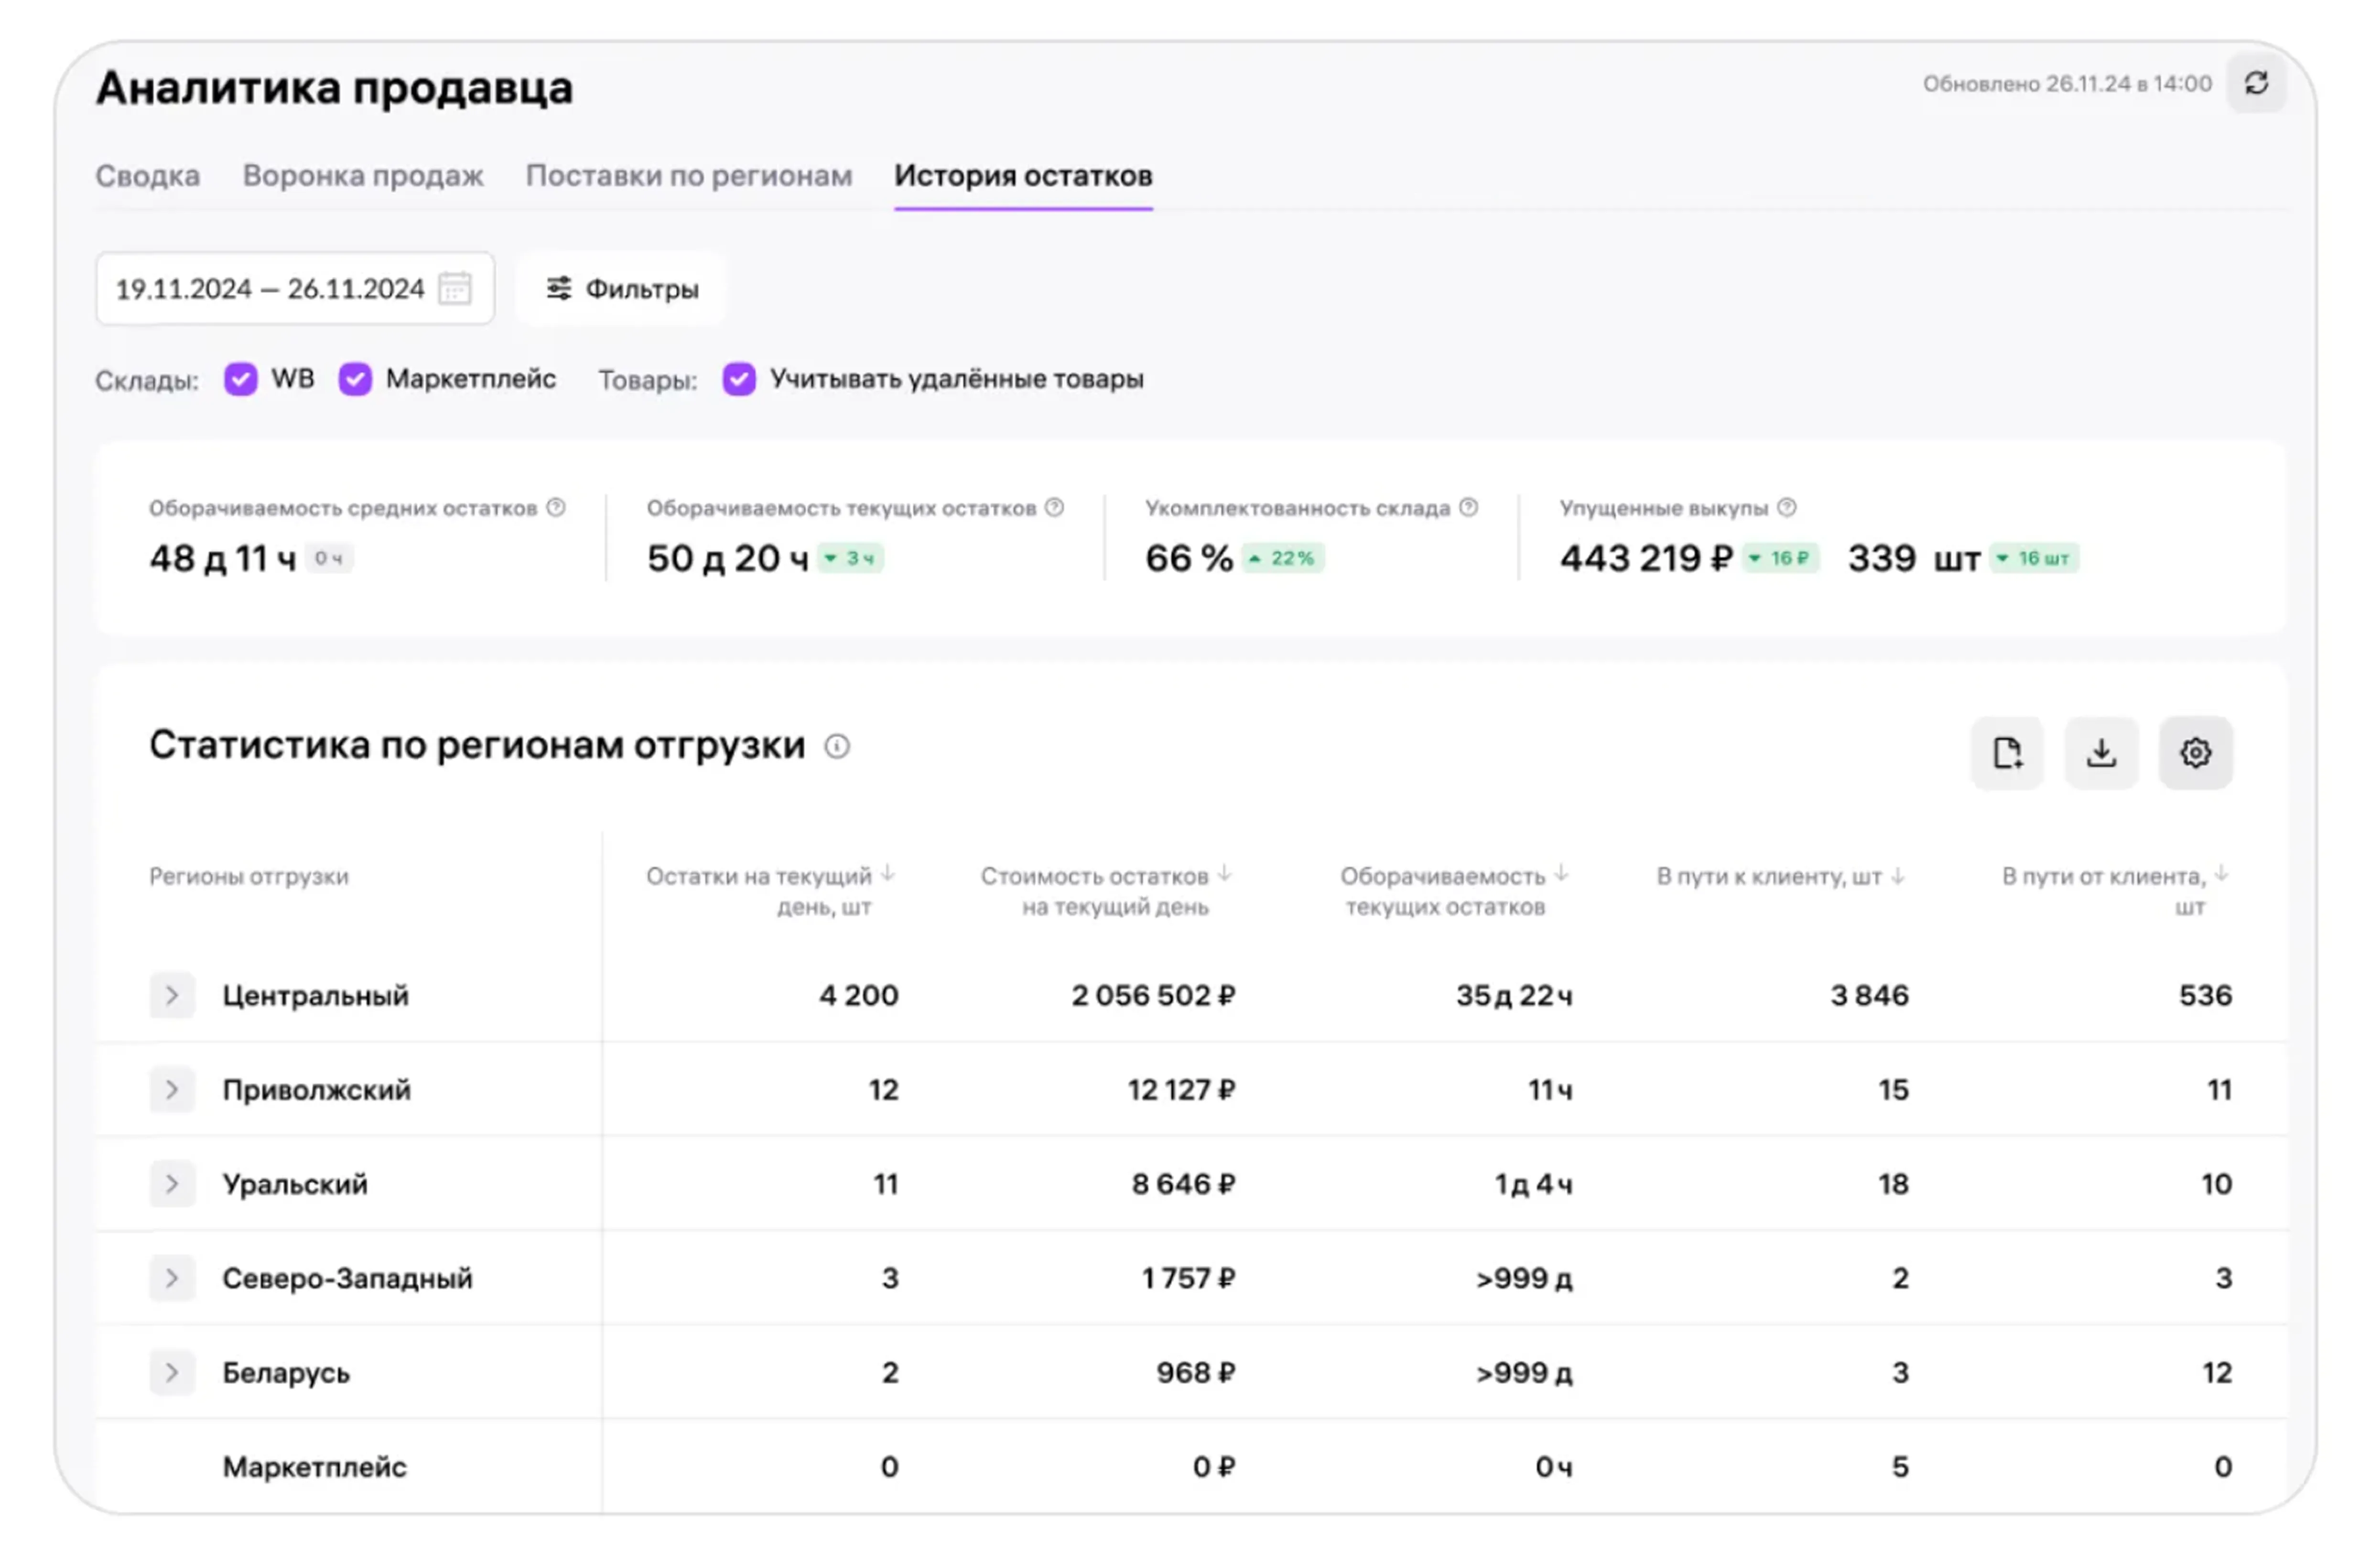Toggle Учитывать удалённые товары checkbox
Screen dimensions: 2380x1548
pos(739,379)
